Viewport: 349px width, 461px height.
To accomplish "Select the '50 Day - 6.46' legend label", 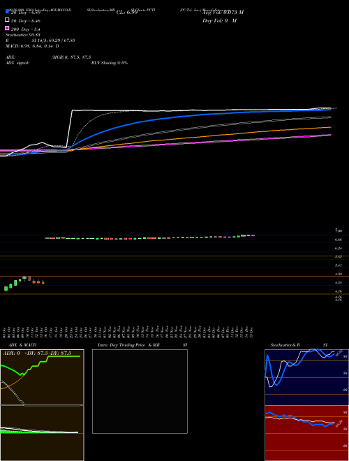I will tap(26, 21).
